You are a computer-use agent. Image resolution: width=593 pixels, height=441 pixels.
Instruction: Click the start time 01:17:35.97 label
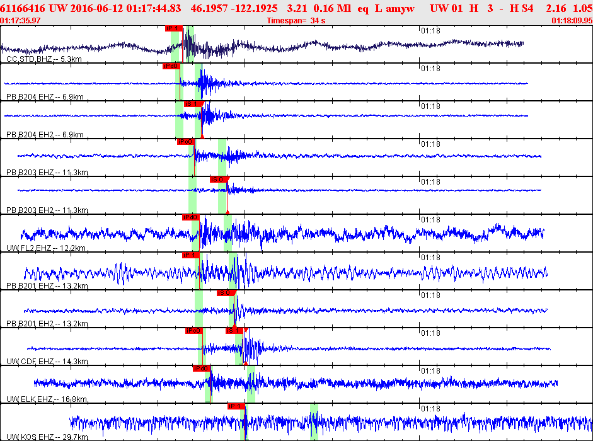21,21
